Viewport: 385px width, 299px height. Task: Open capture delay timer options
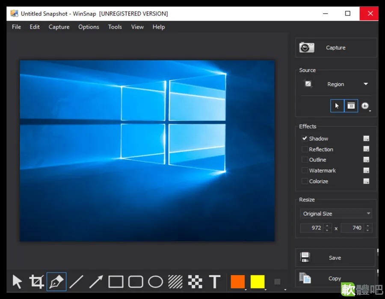(x=366, y=106)
